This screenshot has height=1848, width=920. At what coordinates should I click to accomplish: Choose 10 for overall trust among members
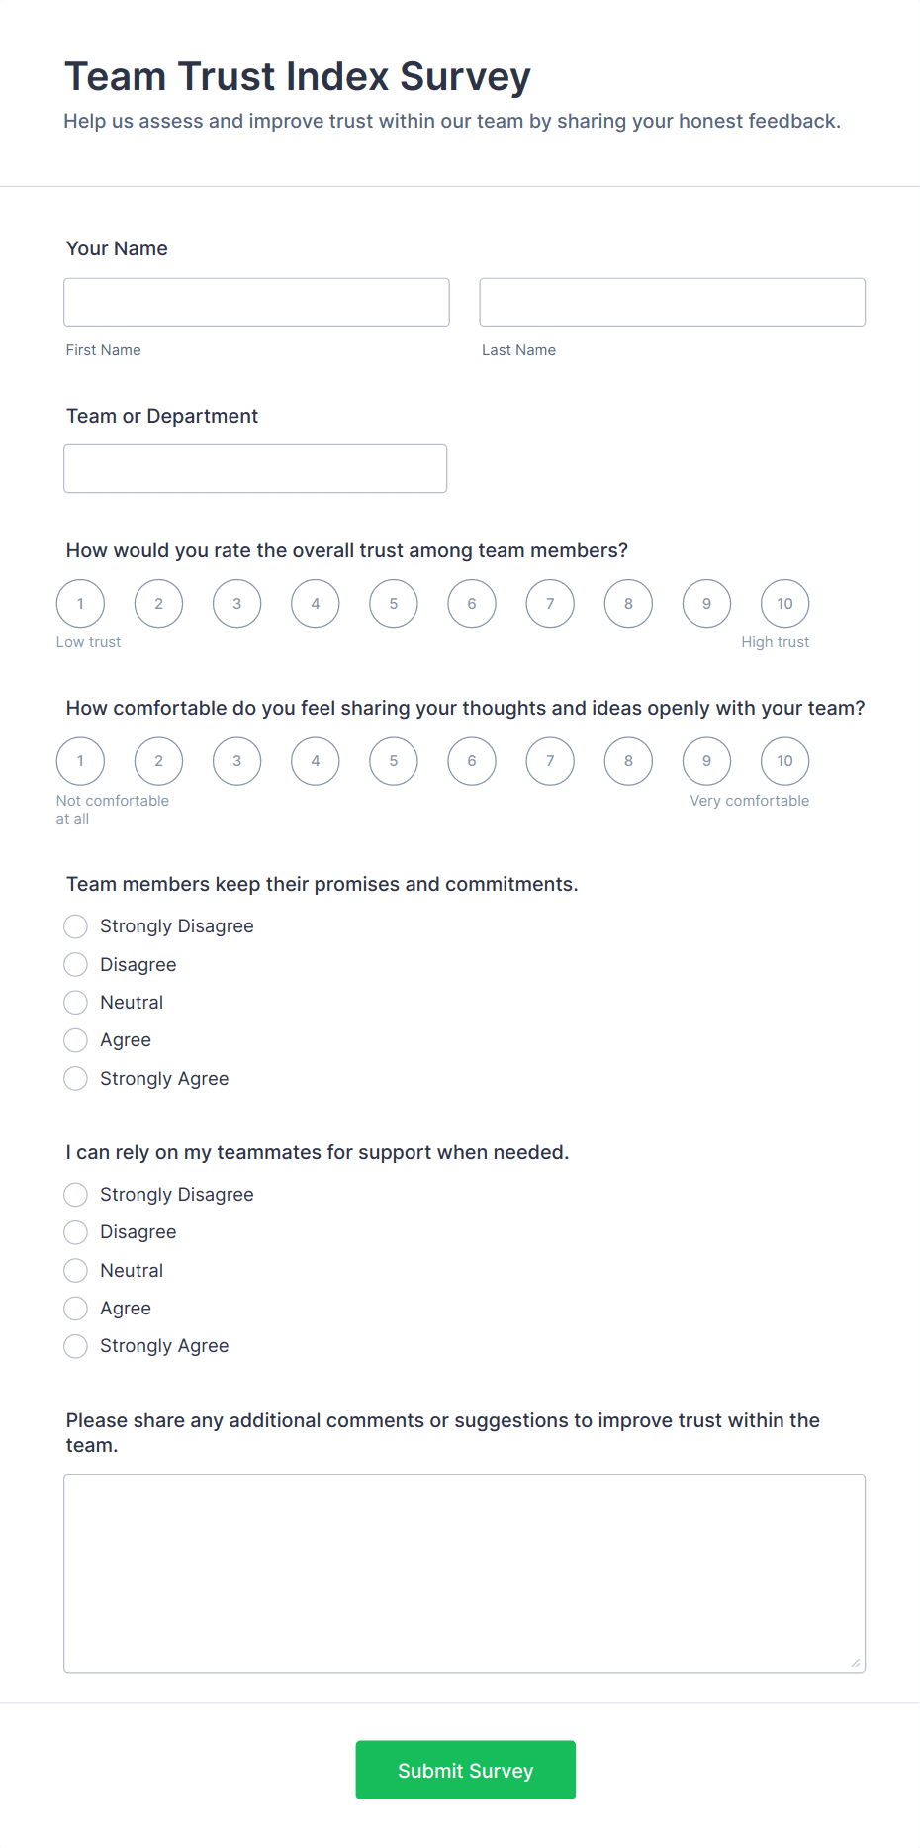784,604
